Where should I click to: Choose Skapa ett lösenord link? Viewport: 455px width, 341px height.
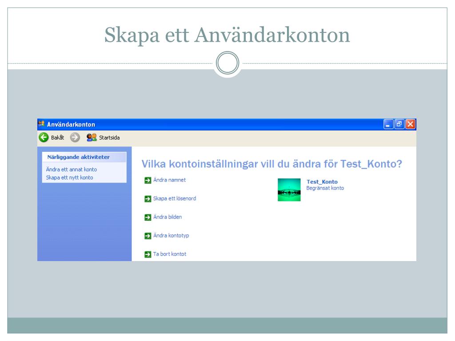(x=175, y=198)
